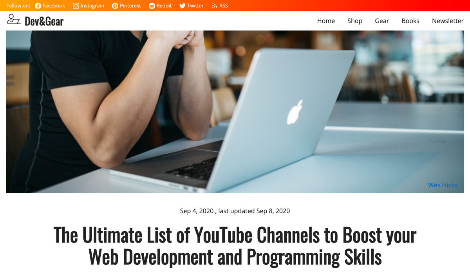Click the Instagram icon in top bar
Viewport: 470px width, 273px height.
coord(76,6)
